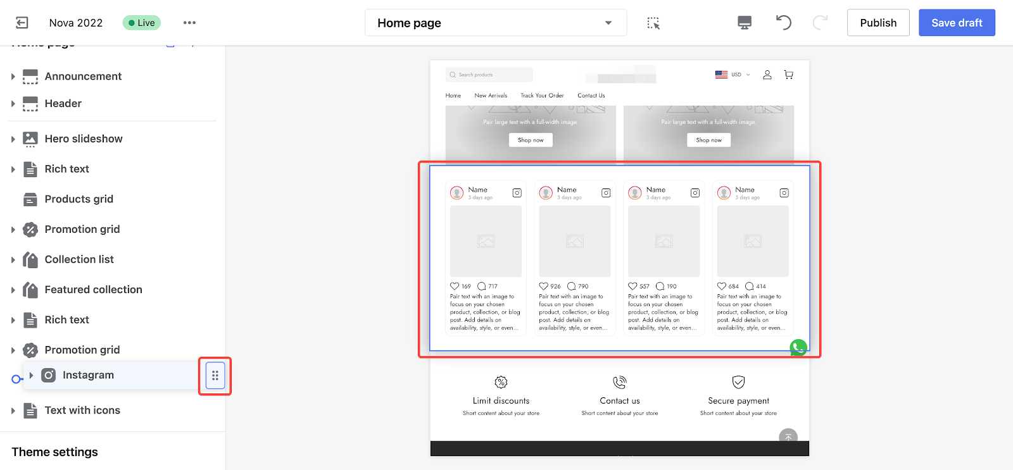Click the Products grid section icon

pyautogui.click(x=30, y=199)
